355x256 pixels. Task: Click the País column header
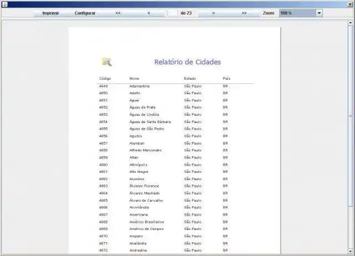(x=226, y=79)
